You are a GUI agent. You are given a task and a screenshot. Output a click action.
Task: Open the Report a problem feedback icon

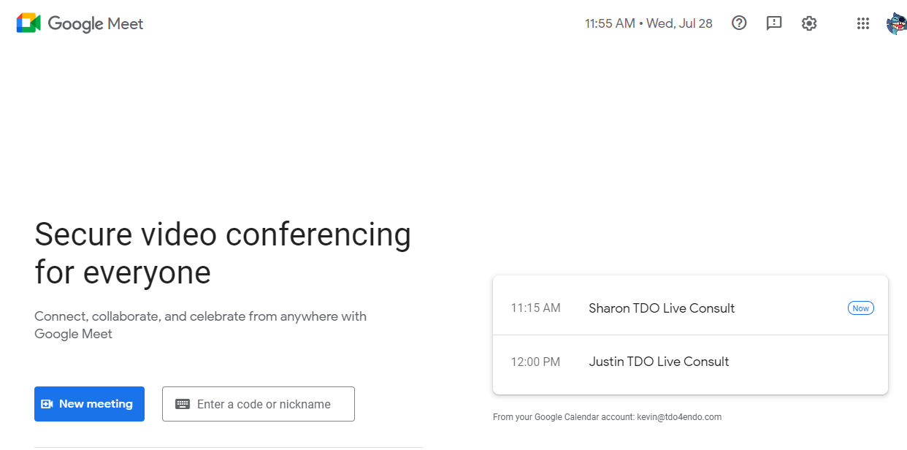point(774,23)
